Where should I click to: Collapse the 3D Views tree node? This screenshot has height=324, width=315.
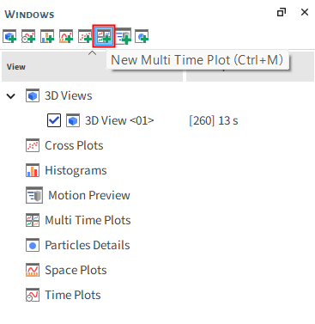(11, 96)
